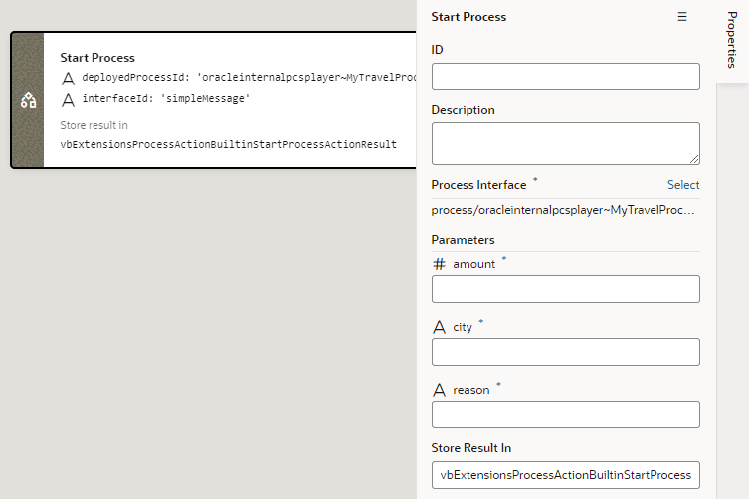Click the stored result variable name in card
Image resolution: width=749 pixels, height=499 pixels.
pyautogui.click(x=228, y=144)
